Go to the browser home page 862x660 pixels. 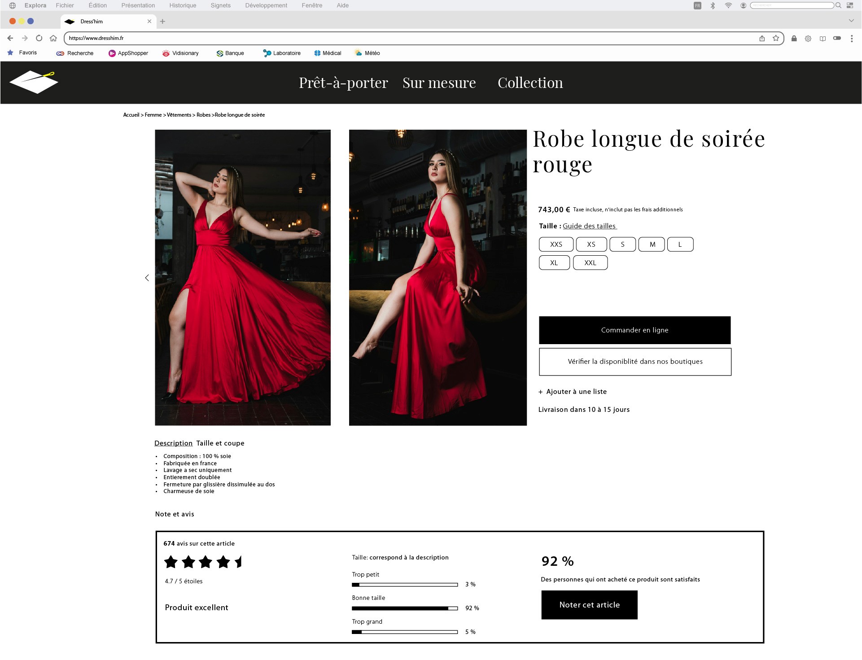tap(53, 38)
